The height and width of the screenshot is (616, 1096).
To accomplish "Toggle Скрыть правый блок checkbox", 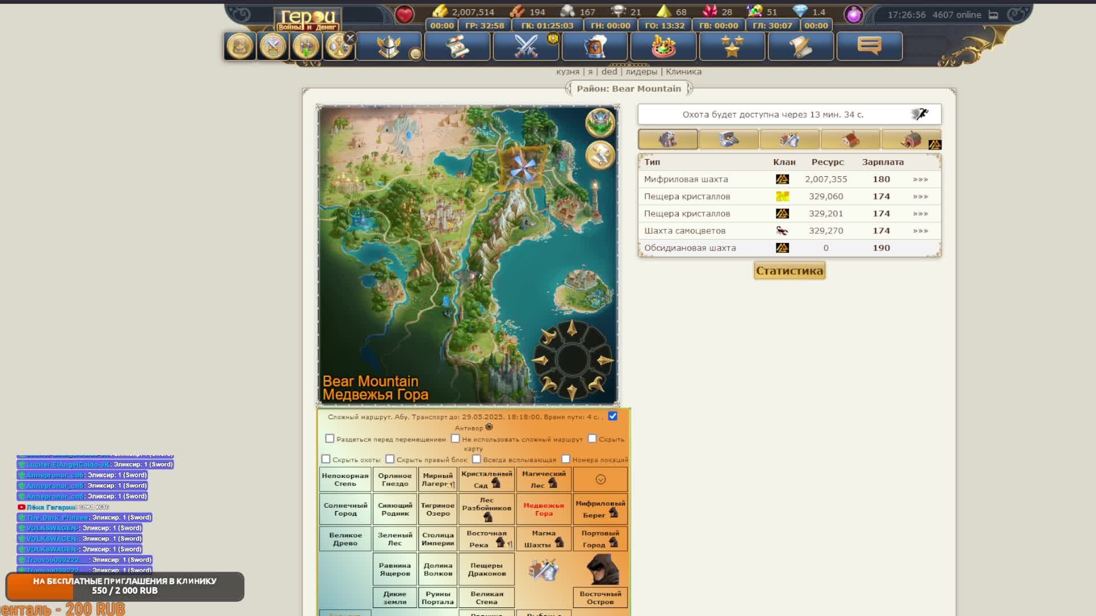I will click(x=390, y=459).
